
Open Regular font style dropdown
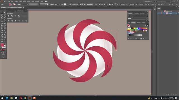click(147, 18)
